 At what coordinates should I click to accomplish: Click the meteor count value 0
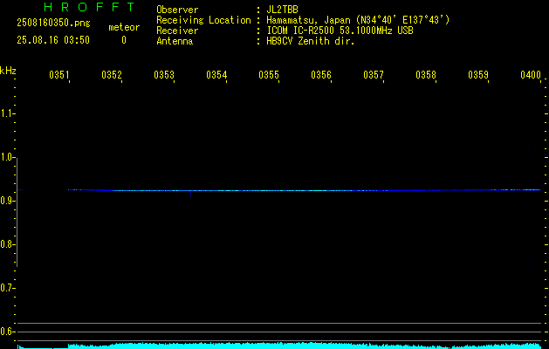click(x=124, y=40)
